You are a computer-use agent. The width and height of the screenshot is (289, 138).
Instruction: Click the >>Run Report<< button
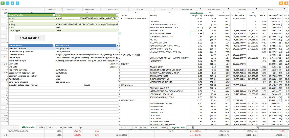(30, 38)
